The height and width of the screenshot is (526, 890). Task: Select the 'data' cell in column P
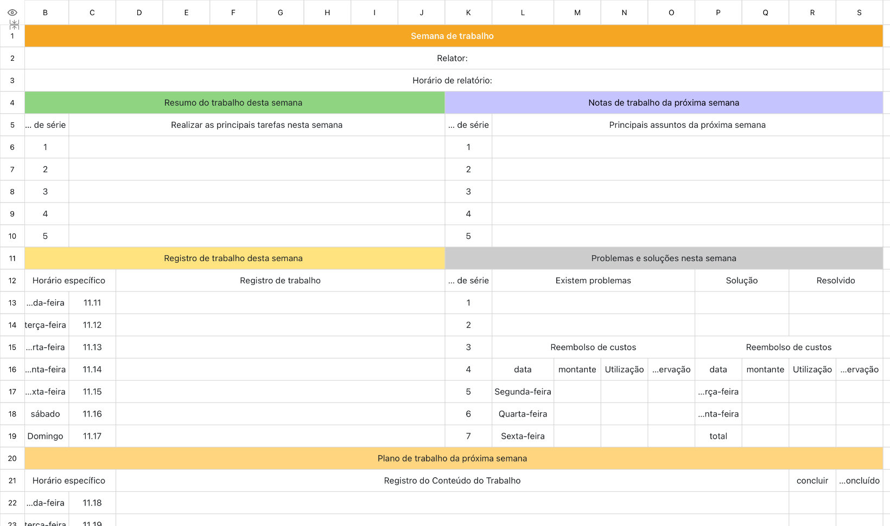(x=718, y=369)
